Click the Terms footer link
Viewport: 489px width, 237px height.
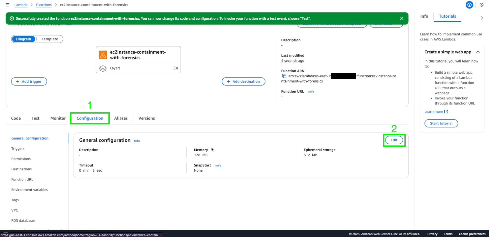point(448,234)
